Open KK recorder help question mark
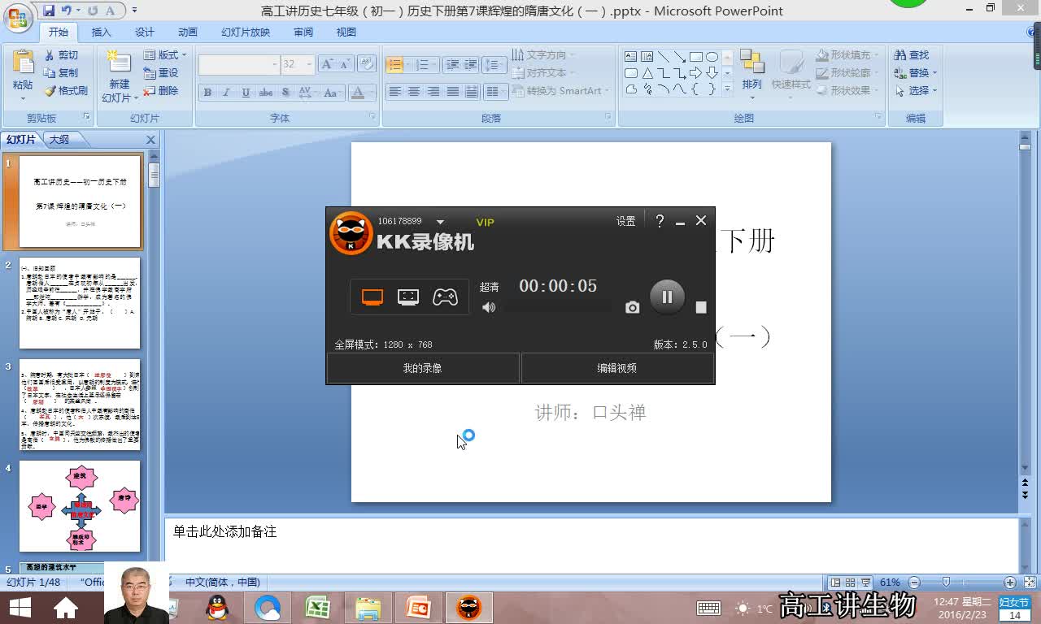This screenshot has width=1041, height=624. [660, 221]
